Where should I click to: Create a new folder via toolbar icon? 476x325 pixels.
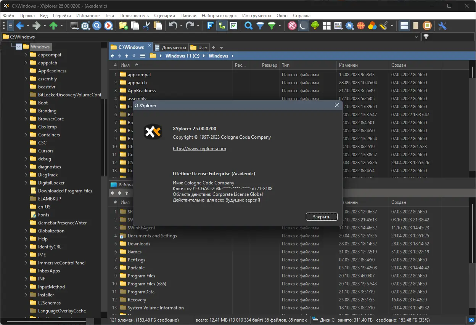pyautogui.click(x=123, y=26)
